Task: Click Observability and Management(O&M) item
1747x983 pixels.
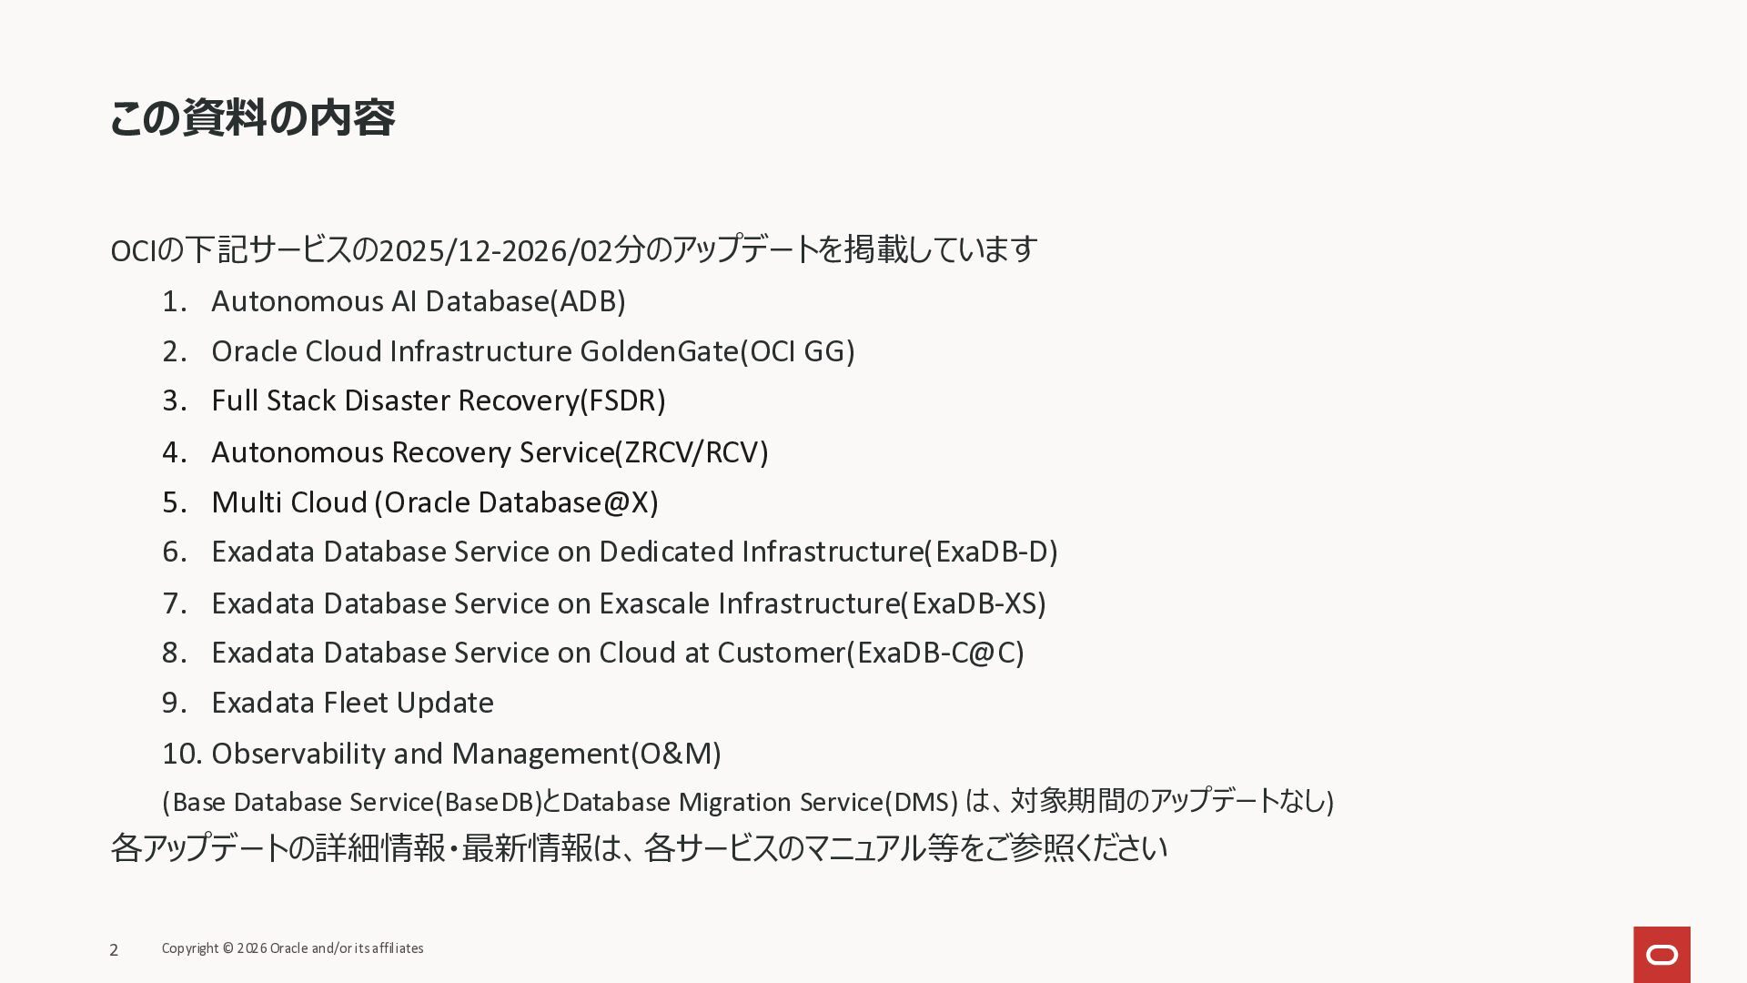Action: click(x=466, y=754)
